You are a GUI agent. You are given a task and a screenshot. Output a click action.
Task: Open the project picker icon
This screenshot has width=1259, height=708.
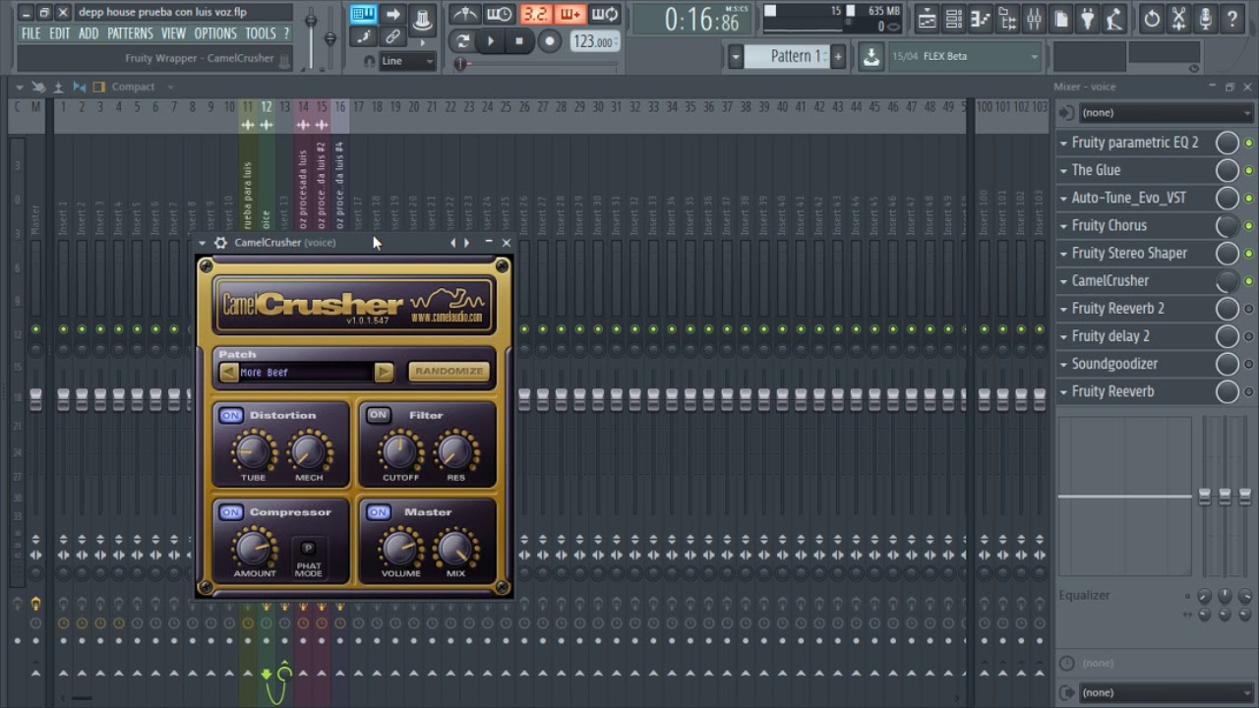1061,19
